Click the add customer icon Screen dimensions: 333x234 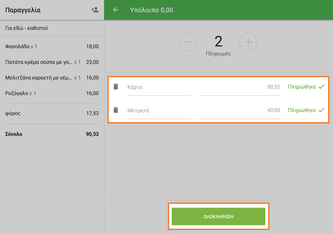pos(95,10)
